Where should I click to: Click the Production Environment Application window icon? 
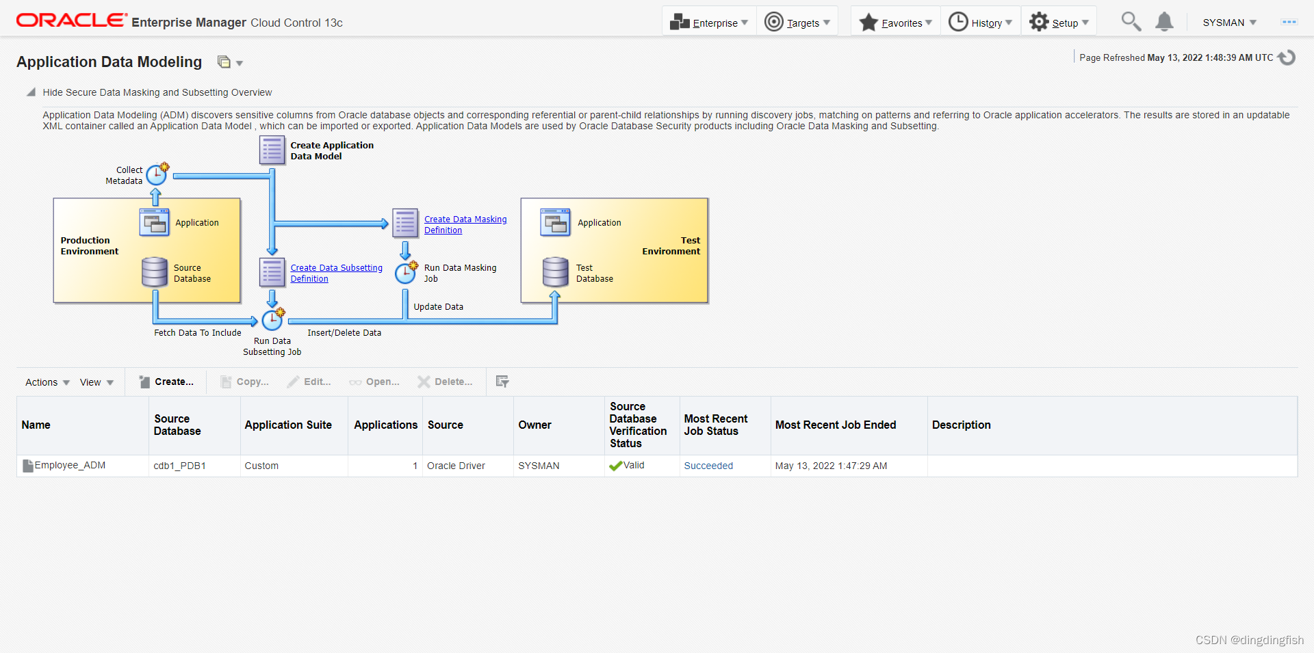point(154,222)
